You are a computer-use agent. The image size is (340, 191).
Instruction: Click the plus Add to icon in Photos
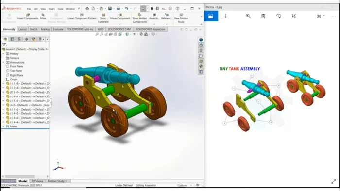pyautogui.click(x=225, y=16)
